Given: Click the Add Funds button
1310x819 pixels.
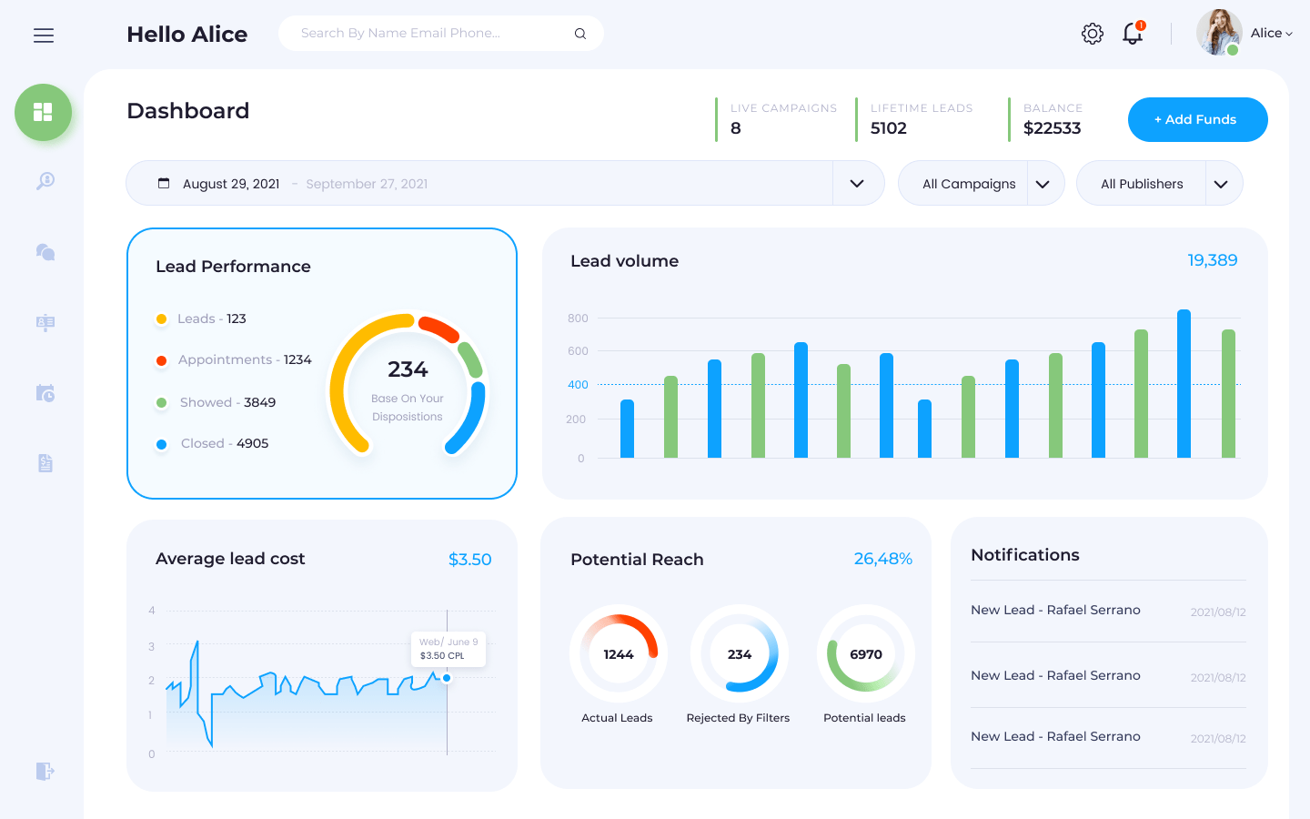Looking at the screenshot, I should [x=1197, y=119].
